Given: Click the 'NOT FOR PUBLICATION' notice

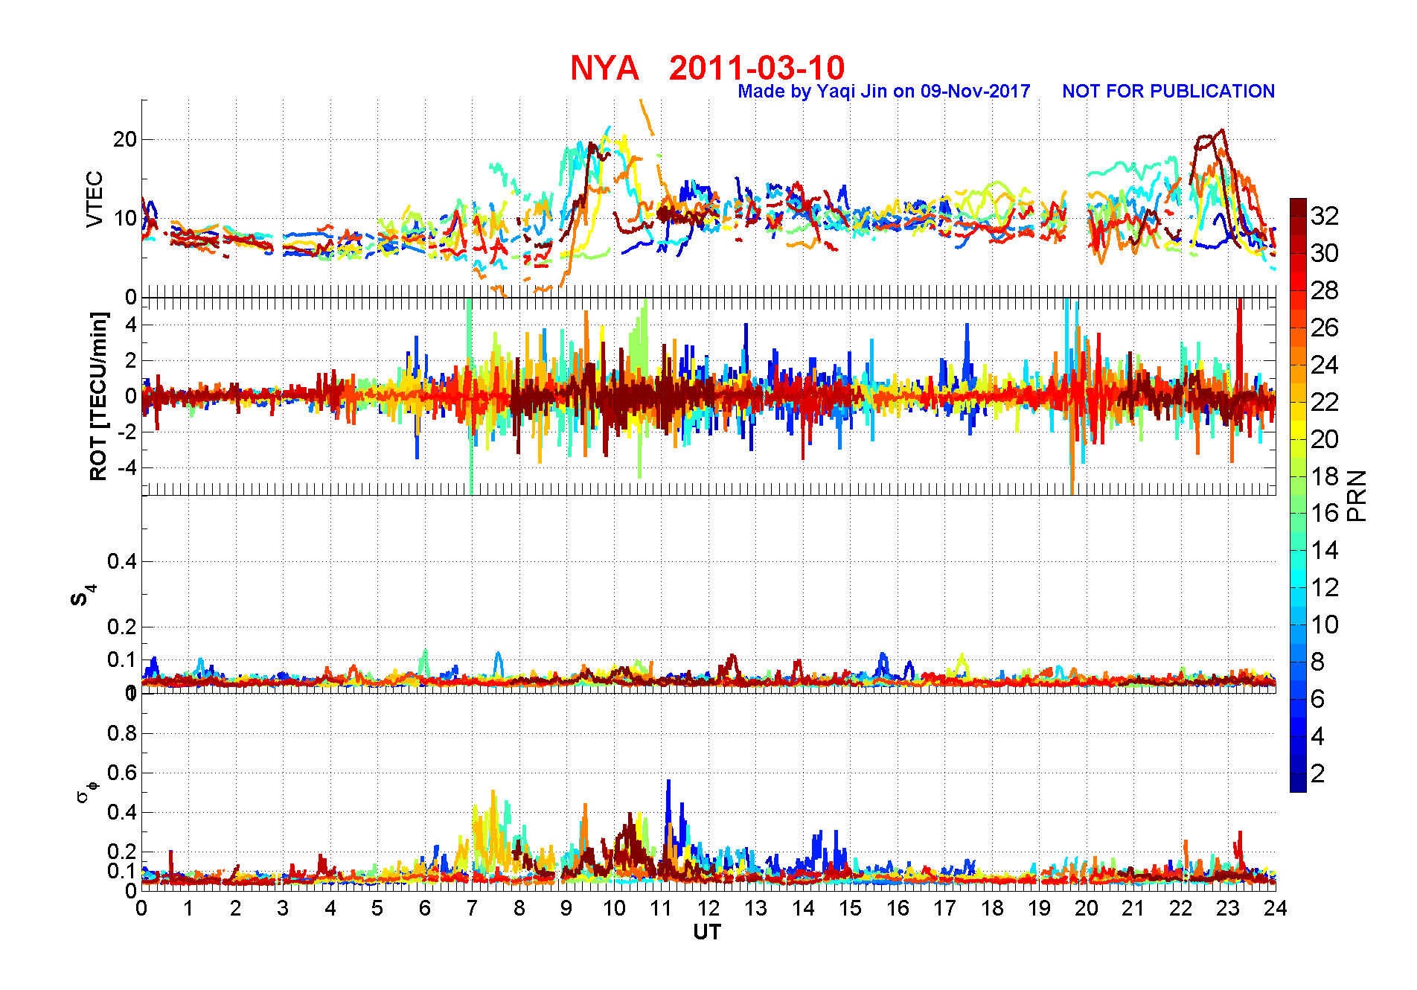Looking at the screenshot, I should (1168, 92).
